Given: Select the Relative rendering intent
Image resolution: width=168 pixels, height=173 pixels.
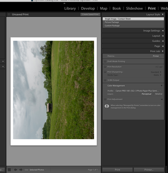Looking at the screenshot, I should [158, 94].
